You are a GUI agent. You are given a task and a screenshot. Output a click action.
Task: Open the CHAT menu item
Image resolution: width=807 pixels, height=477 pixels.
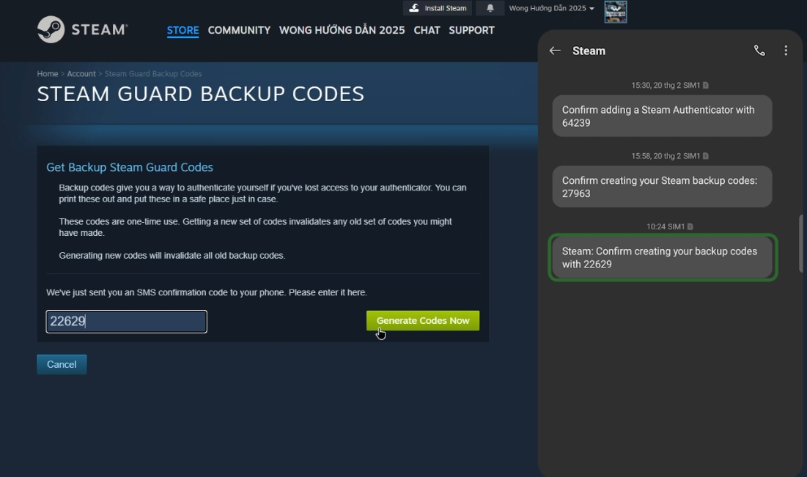(x=427, y=30)
